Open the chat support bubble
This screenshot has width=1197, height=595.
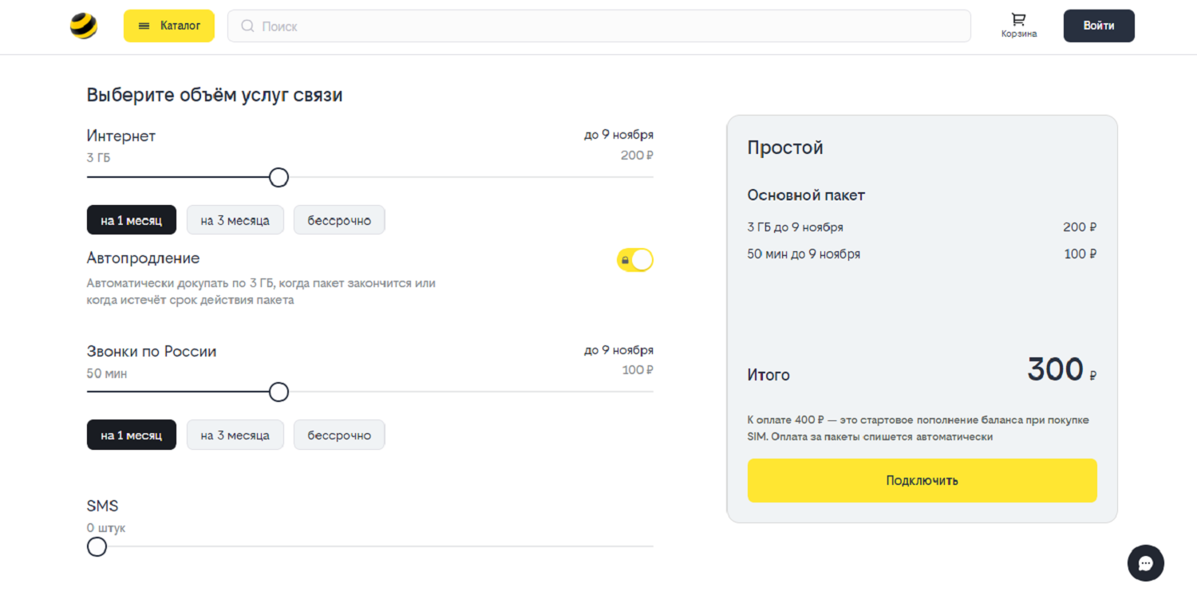1145,563
